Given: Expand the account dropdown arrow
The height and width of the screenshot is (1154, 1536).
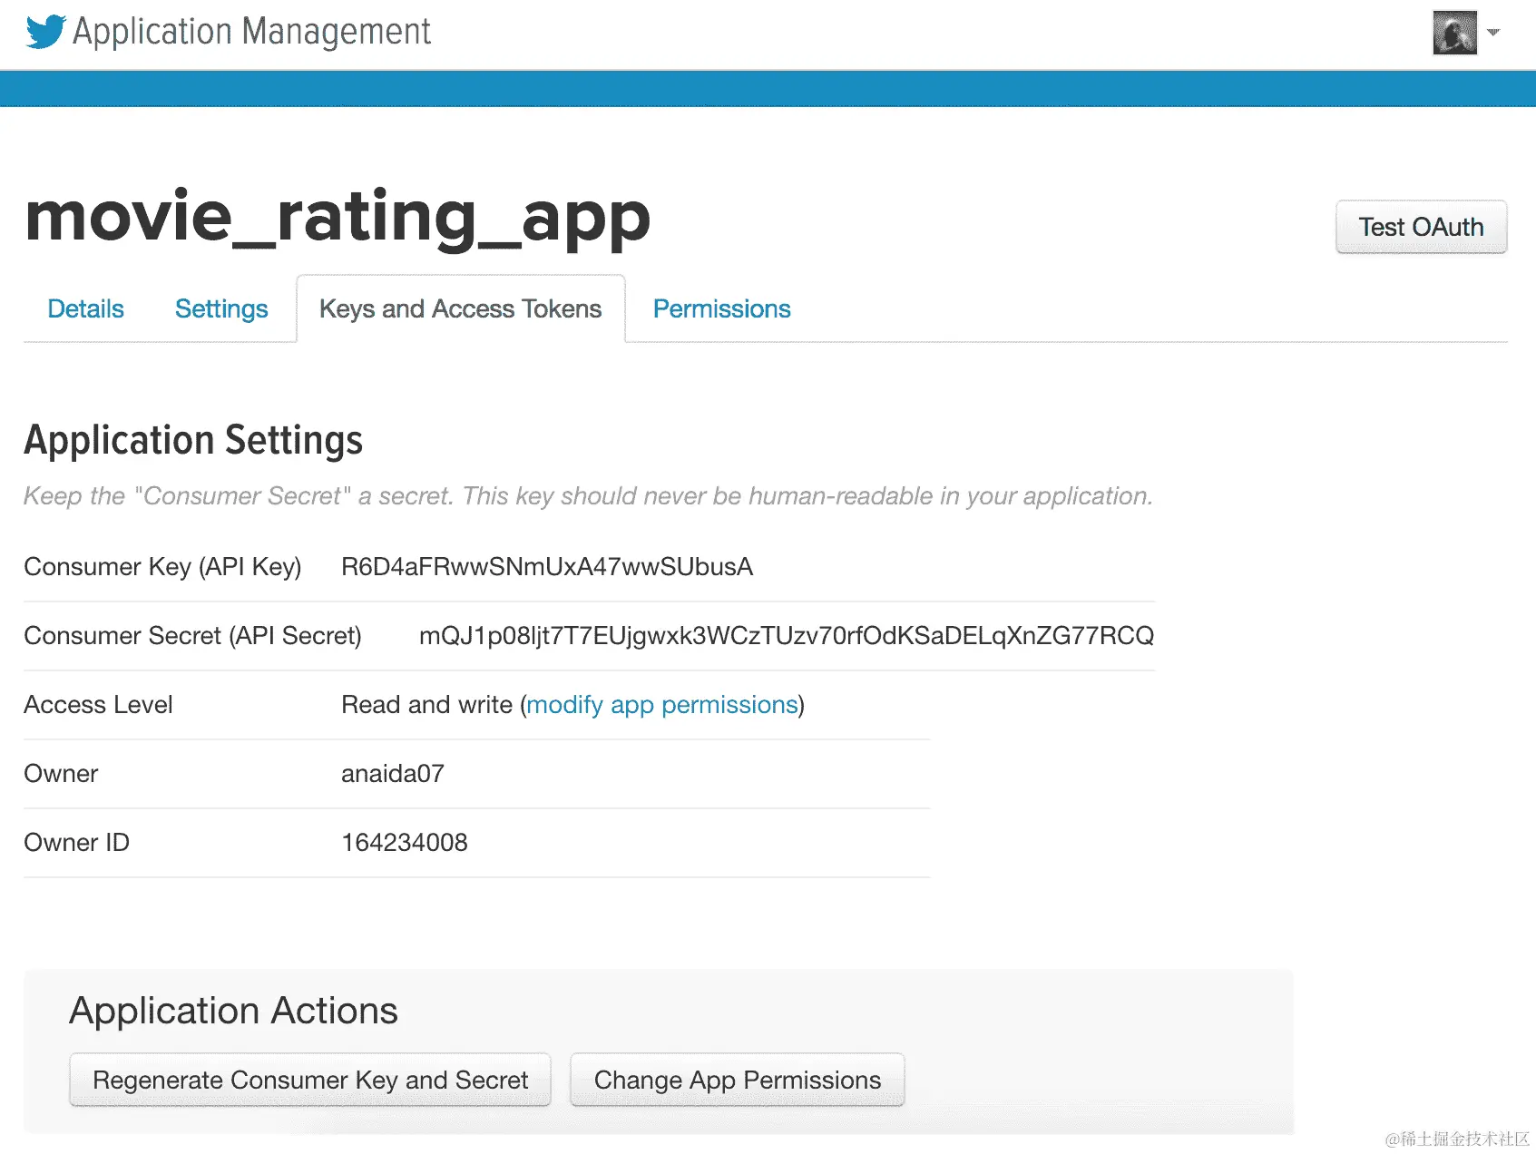Looking at the screenshot, I should click(1493, 33).
